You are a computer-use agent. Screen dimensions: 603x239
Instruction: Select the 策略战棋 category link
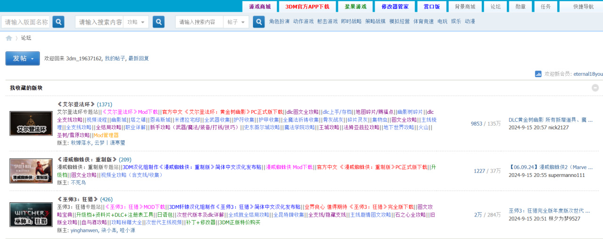375,22
